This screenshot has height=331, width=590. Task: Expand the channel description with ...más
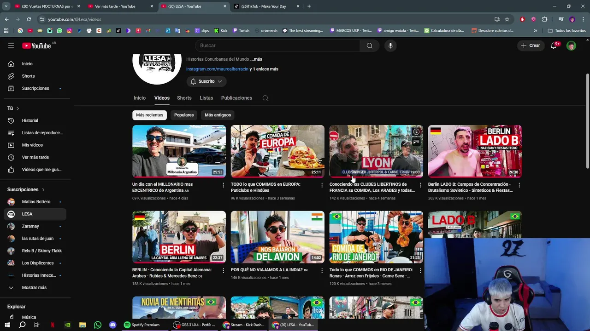point(256,59)
